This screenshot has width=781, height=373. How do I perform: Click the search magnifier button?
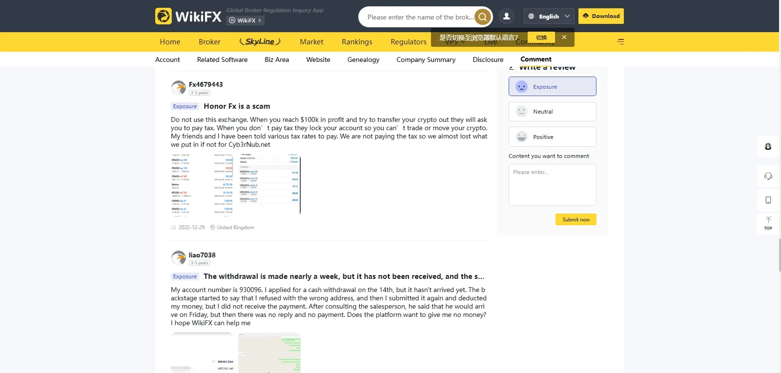pyautogui.click(x=482, y=17)
